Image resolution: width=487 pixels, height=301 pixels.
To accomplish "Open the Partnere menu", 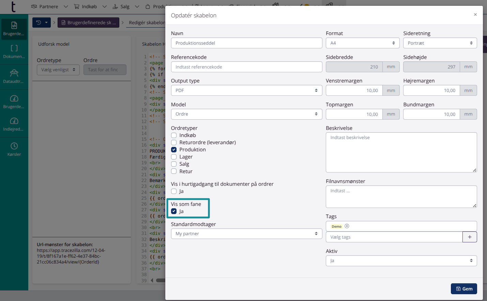I will click(x=49, y=6).
